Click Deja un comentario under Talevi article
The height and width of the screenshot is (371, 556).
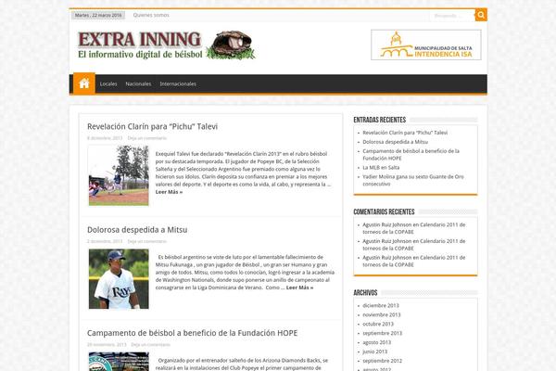coord(146,138)
